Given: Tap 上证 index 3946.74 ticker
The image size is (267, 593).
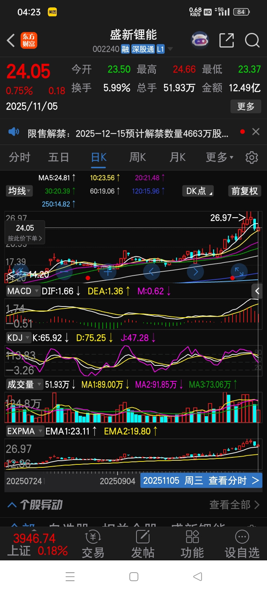Looking at the screenshot, I should (37, 544).
